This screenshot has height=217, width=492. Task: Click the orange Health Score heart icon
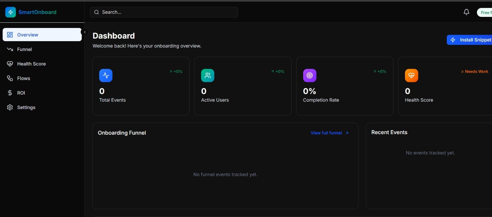coord(411,76)
